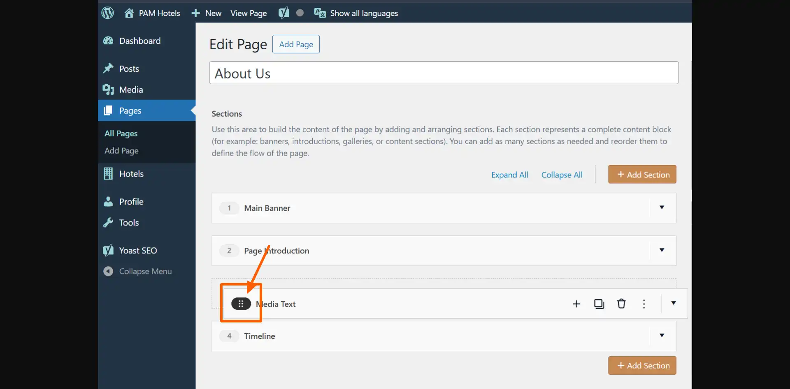Open more options for Media Text section

tap(644, 304)
